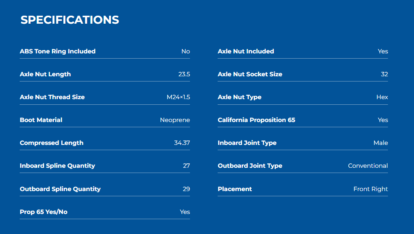Viewport: 414px width, 234px height.
Task: Select the ABS Tone Ring Included label
Action: pyautogui.click(x=58, y=51)
